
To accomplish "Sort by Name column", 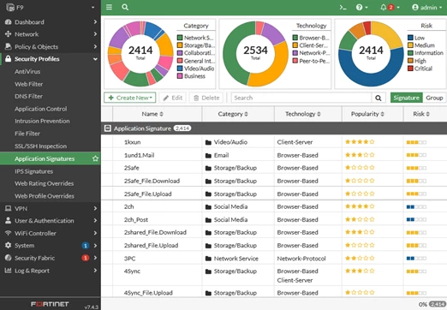I will click(x=152, y=114).
